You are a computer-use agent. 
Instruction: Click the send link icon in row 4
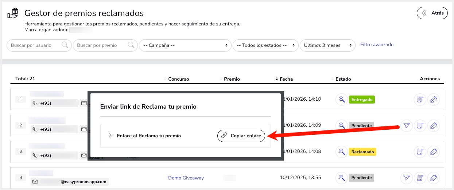(x=407, y=178)
